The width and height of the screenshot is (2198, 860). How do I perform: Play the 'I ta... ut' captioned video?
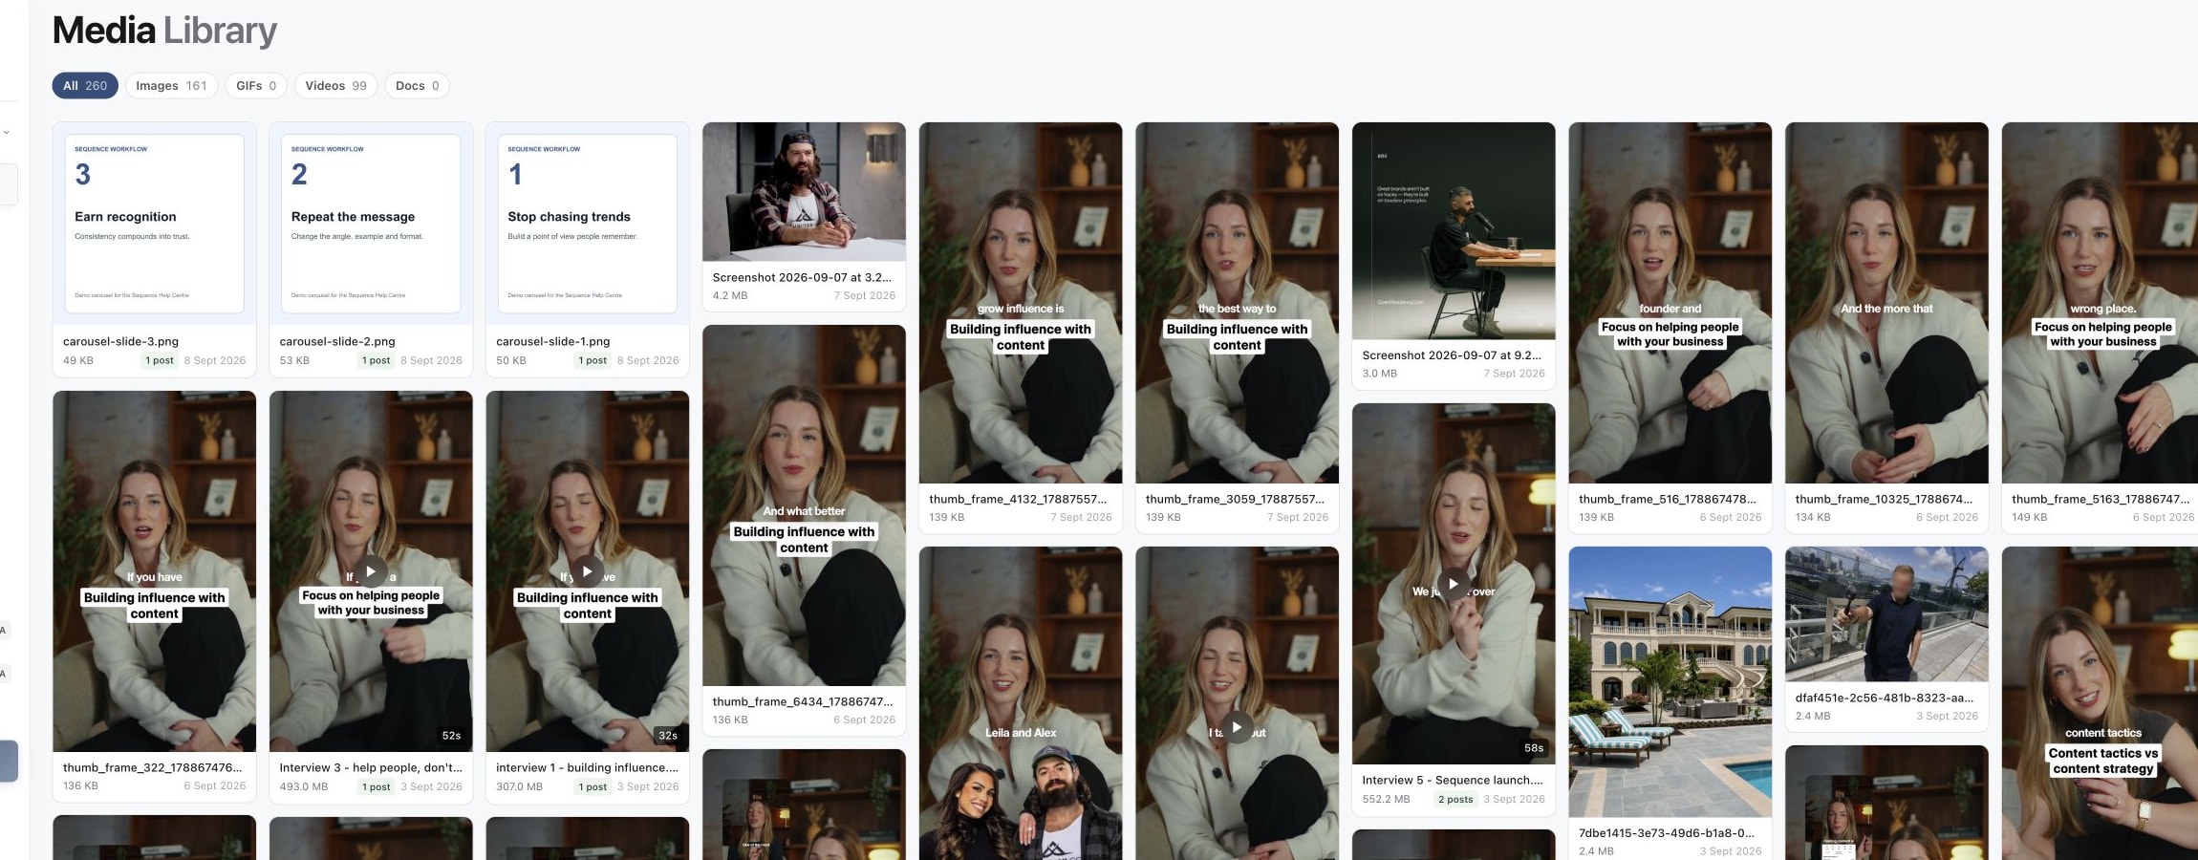(1237, 727)
